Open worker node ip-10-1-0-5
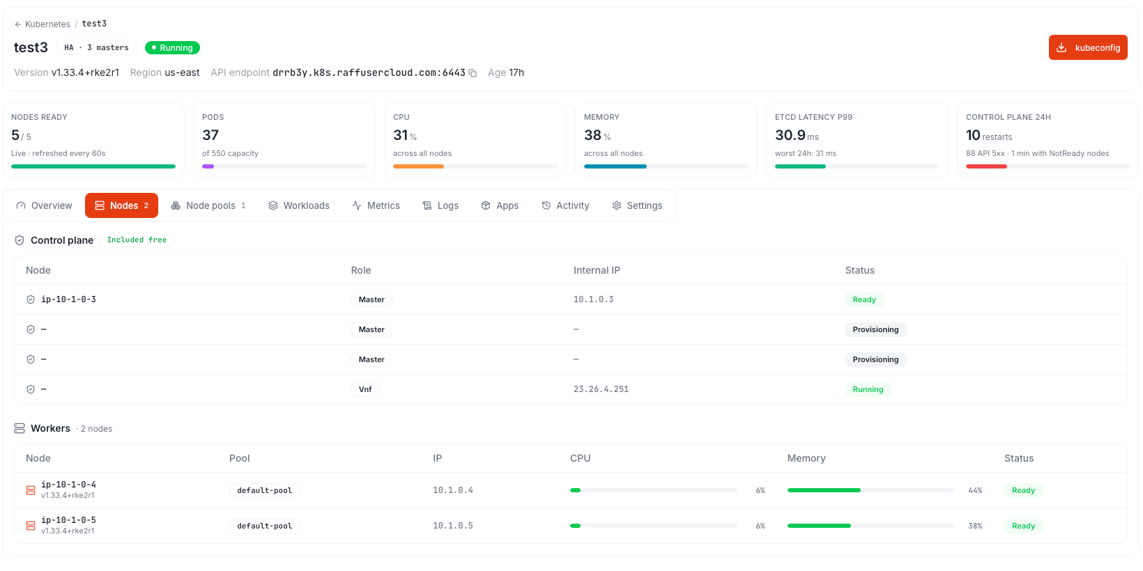Viewport: 1143px width, 571px height. [68, 520]
